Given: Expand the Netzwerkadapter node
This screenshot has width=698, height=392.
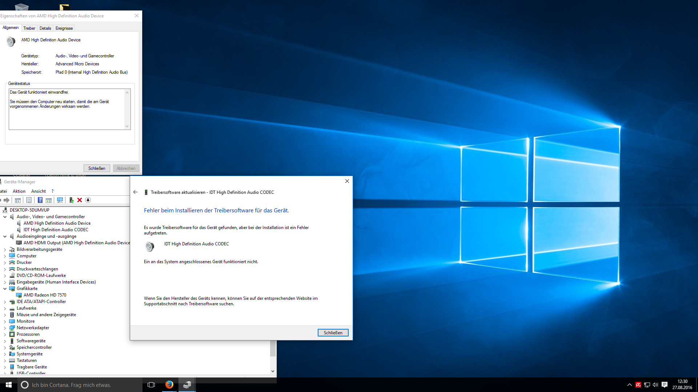Looking at the screenshot, I should [5, 328].
